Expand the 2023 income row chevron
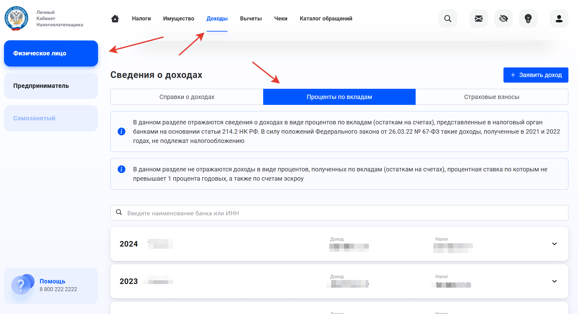 pyautogui.click(x=554, y=281)
